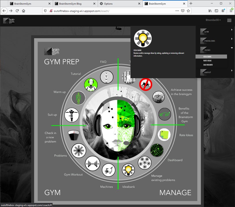Click the Suit up label
The image size is (235, 207).
(52, 115)
